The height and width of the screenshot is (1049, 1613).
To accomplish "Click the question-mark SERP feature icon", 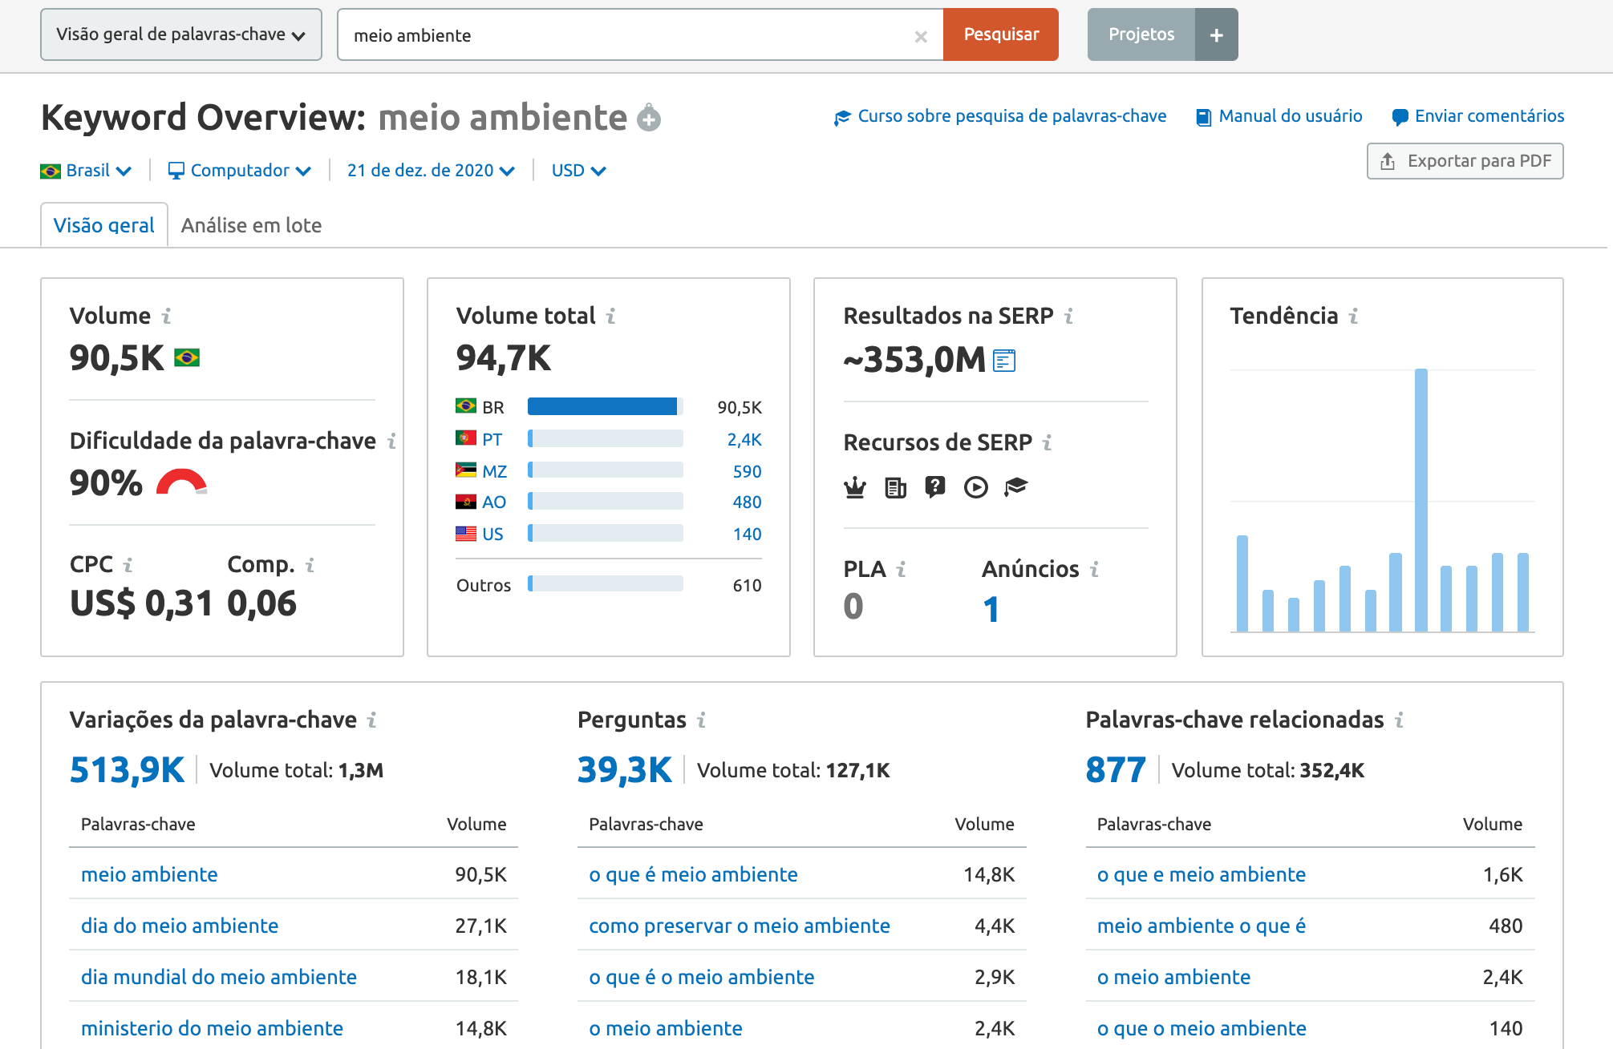I will (x=935, y=486).
